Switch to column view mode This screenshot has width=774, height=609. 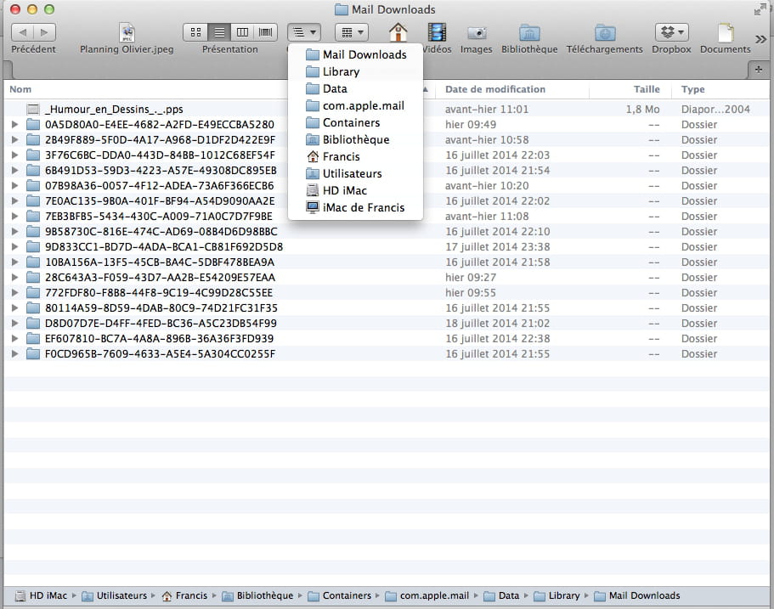coord(242,32)
